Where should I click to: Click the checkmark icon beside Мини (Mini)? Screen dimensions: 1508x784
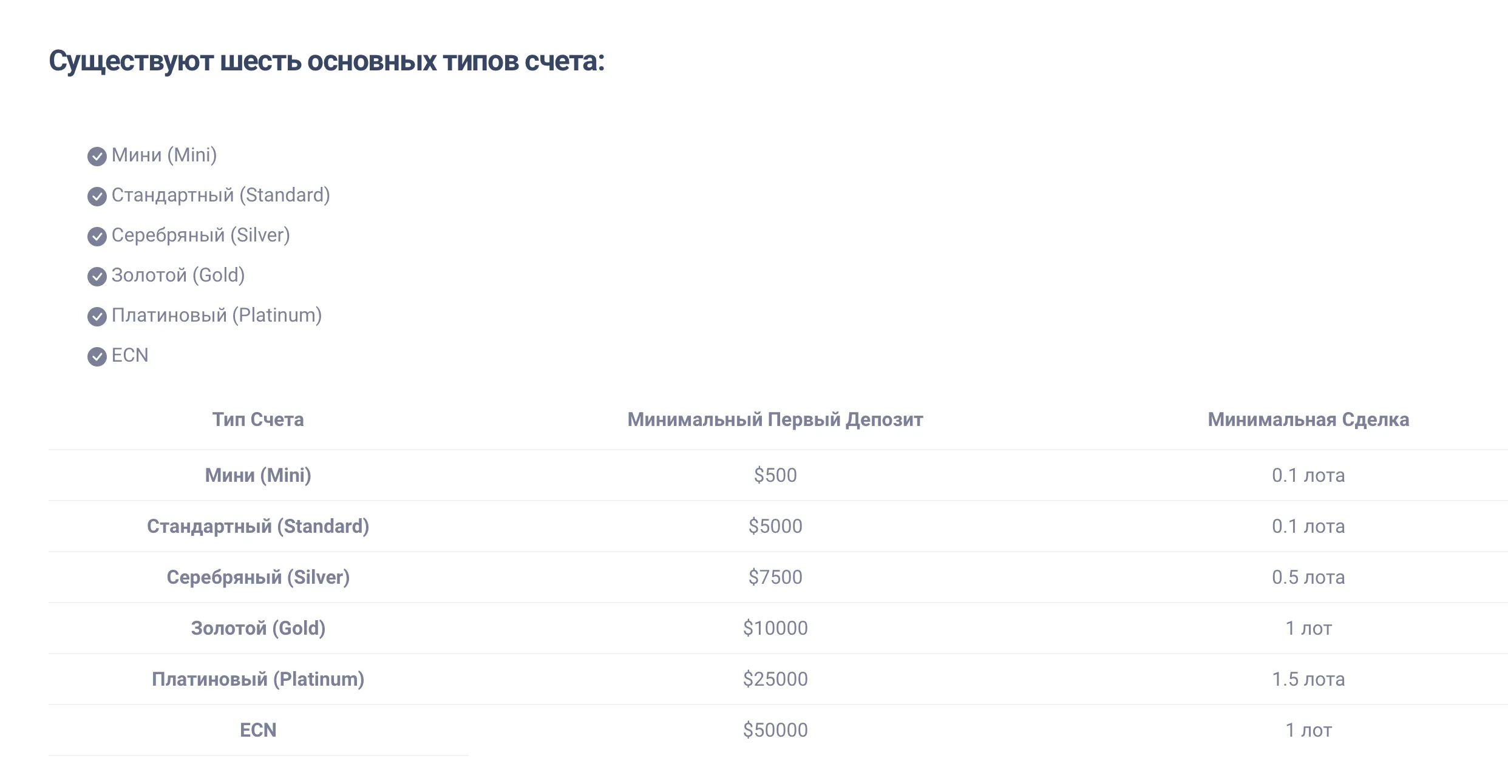pyautogui.click(x=97, y=157)
